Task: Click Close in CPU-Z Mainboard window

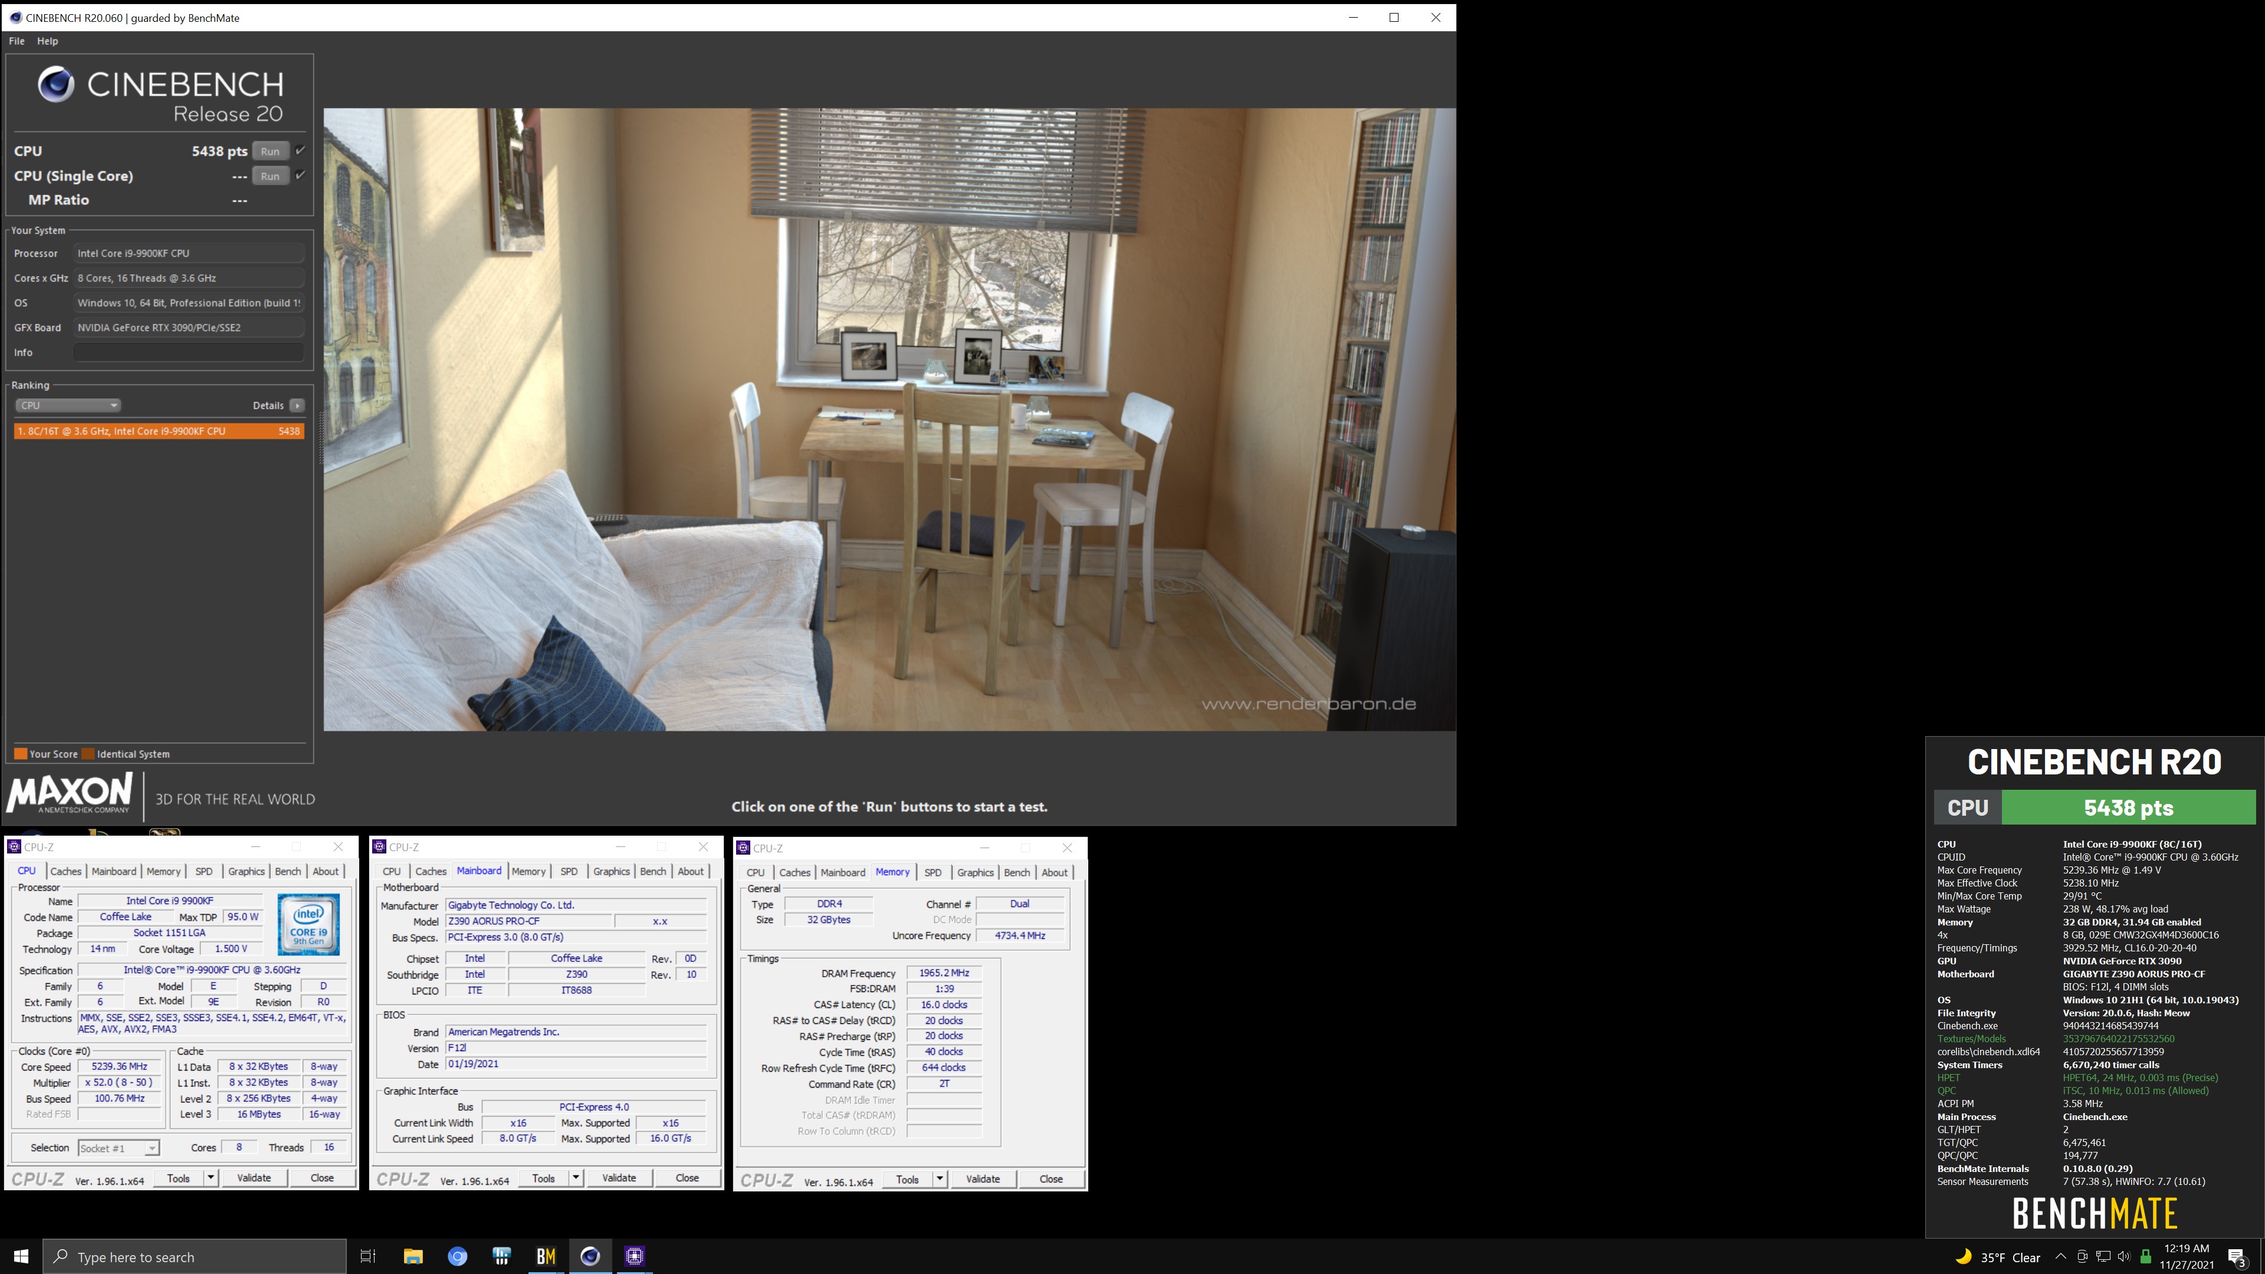Action: tap(687, 1178)
